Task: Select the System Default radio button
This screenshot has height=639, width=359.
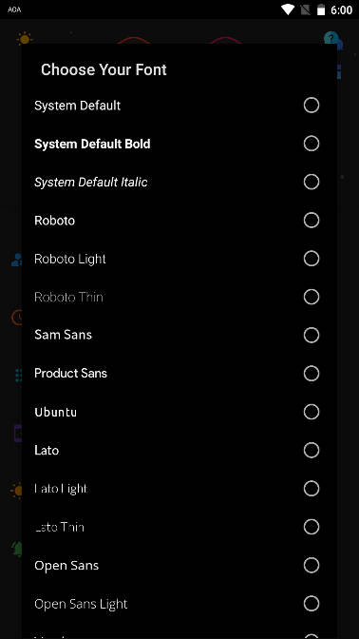Action: click(x=312, y=106)
